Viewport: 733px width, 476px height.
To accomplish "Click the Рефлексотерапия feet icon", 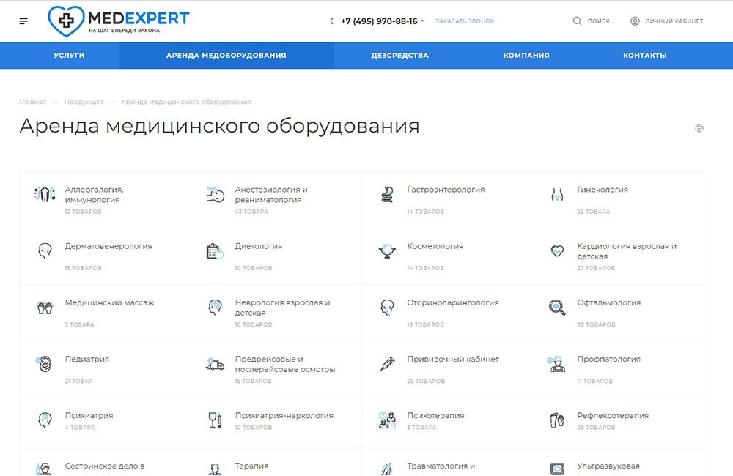I will pyautogui.click(x=557, y=420).
